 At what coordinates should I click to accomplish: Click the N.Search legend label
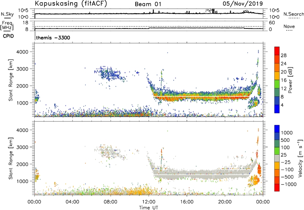point(293,14)
